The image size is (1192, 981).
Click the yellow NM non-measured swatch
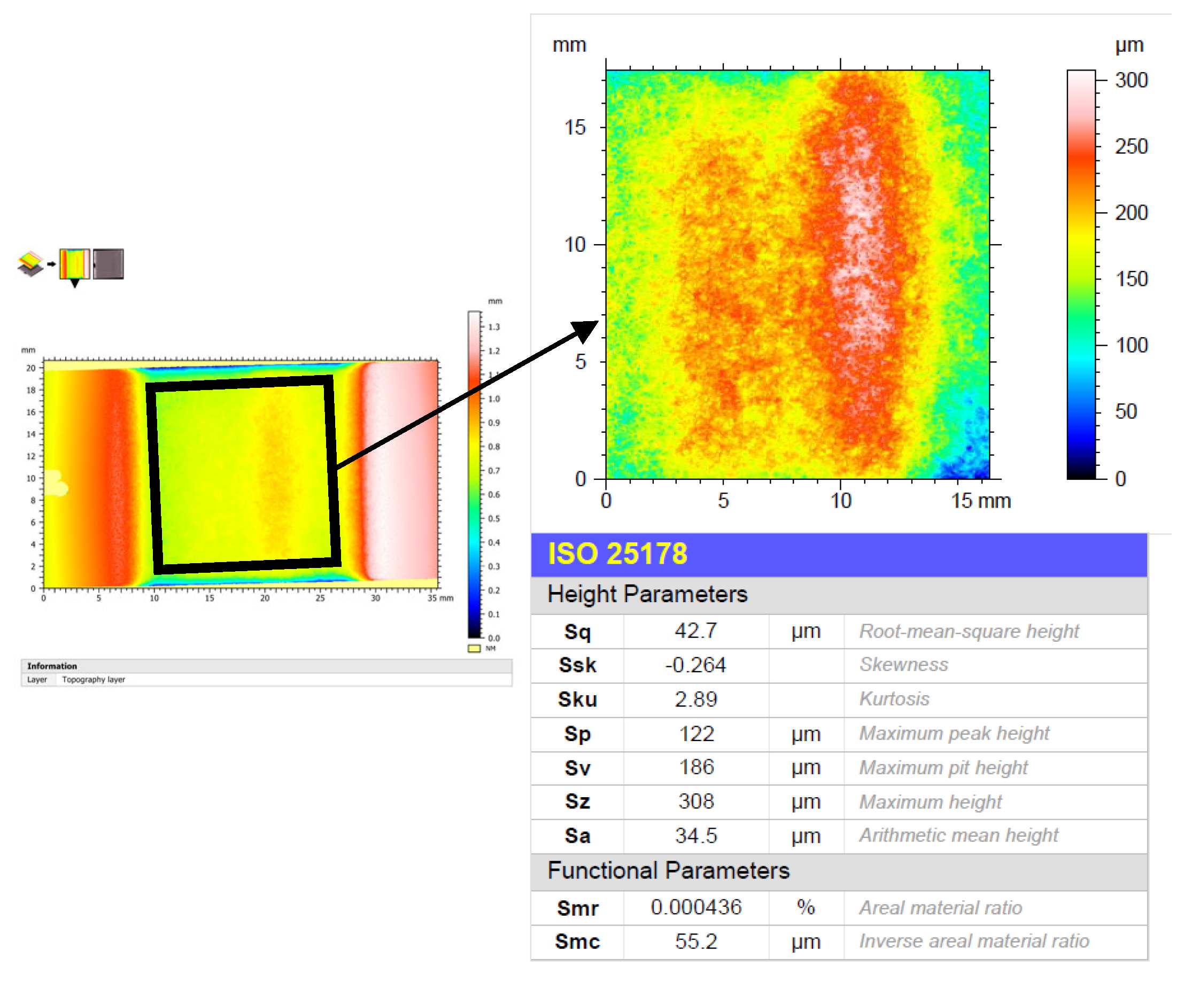tap(474, 648)
